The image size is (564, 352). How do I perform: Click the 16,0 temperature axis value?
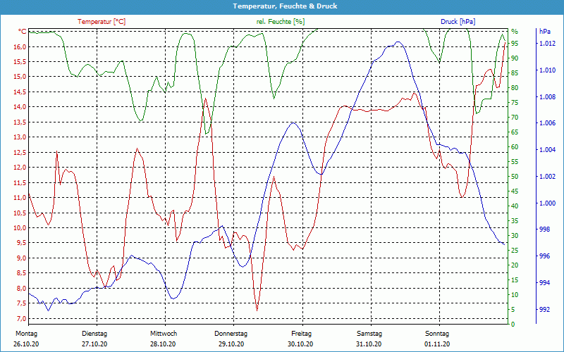tap(18, 46)
